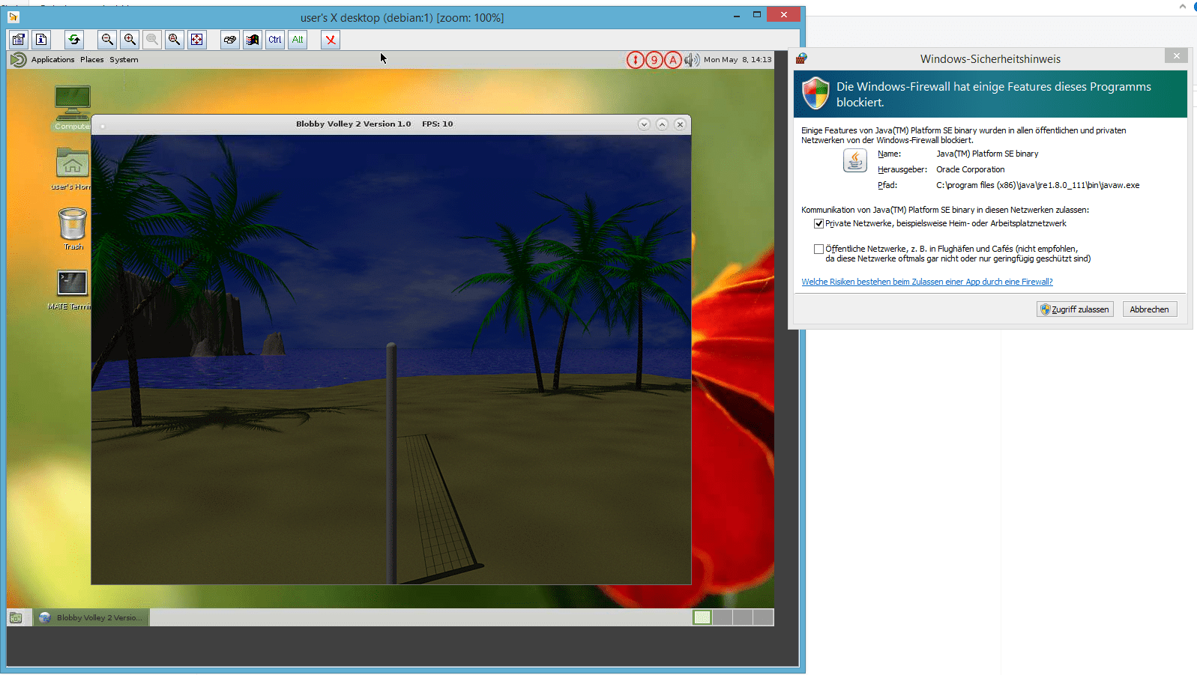This screenshot has width=1197, height=675.
Task: Click the javaw.exe path text
Action: click(1037, 185)
